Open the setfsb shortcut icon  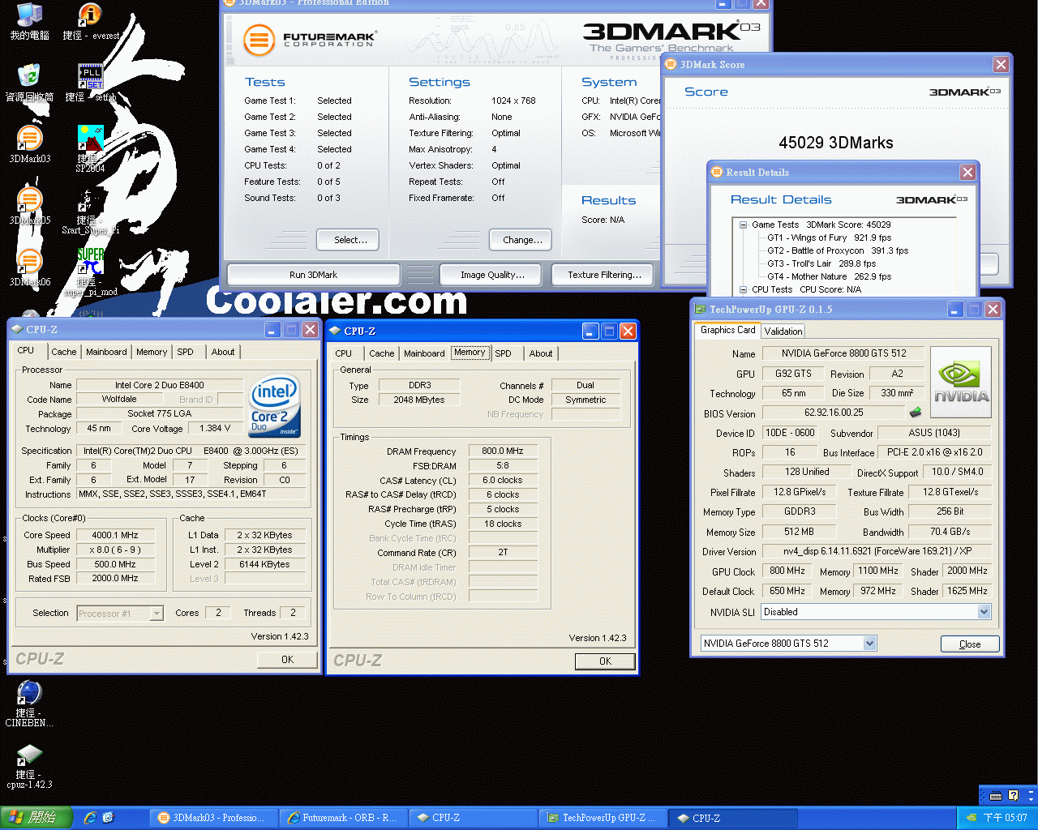90,83
